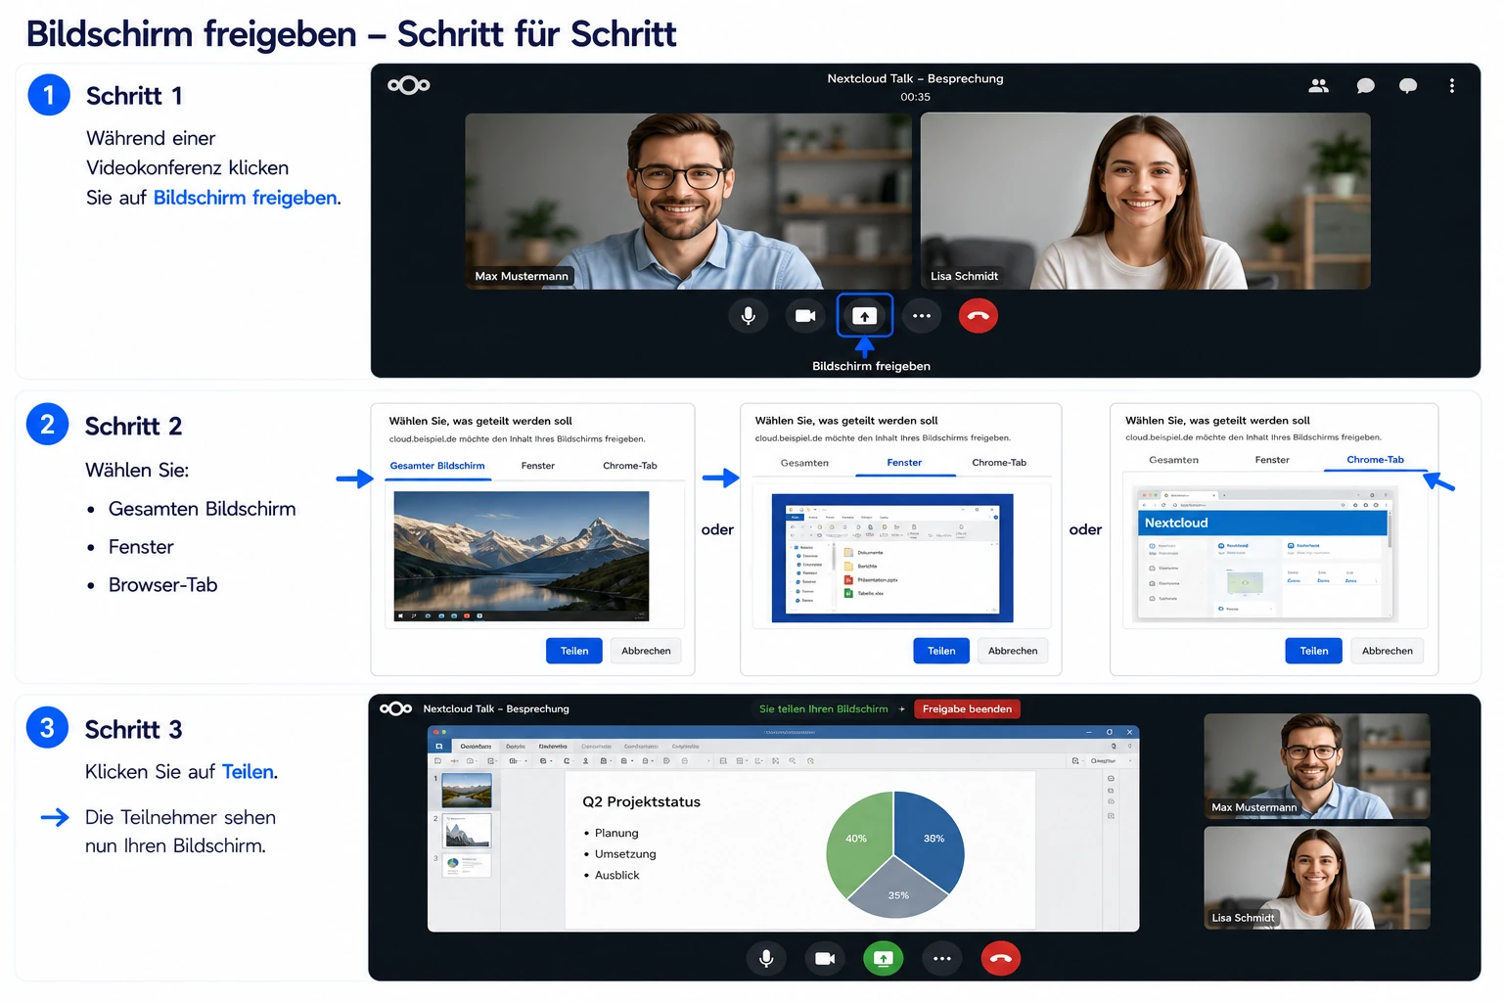The width and height of the screenshot is (1503, 1002).
Task: Maximize the shared presentation window
Action: [1109, 732]
